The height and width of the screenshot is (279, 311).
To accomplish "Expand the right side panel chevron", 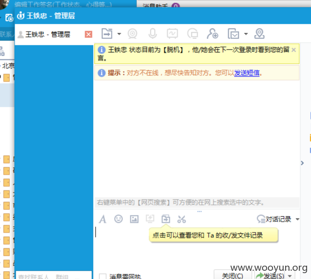I will [302, 163].
